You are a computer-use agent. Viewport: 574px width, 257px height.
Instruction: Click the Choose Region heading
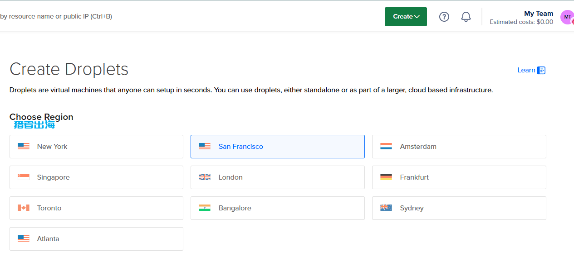(x=41, y=117)
